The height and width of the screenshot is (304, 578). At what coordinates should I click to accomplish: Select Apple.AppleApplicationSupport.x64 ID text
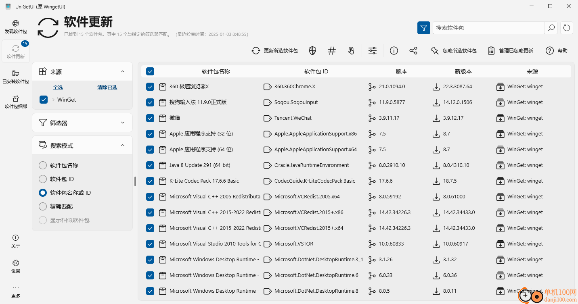(316, 150)
